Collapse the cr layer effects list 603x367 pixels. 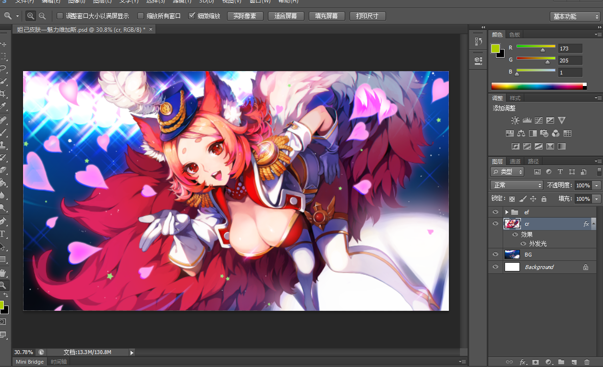593,223
